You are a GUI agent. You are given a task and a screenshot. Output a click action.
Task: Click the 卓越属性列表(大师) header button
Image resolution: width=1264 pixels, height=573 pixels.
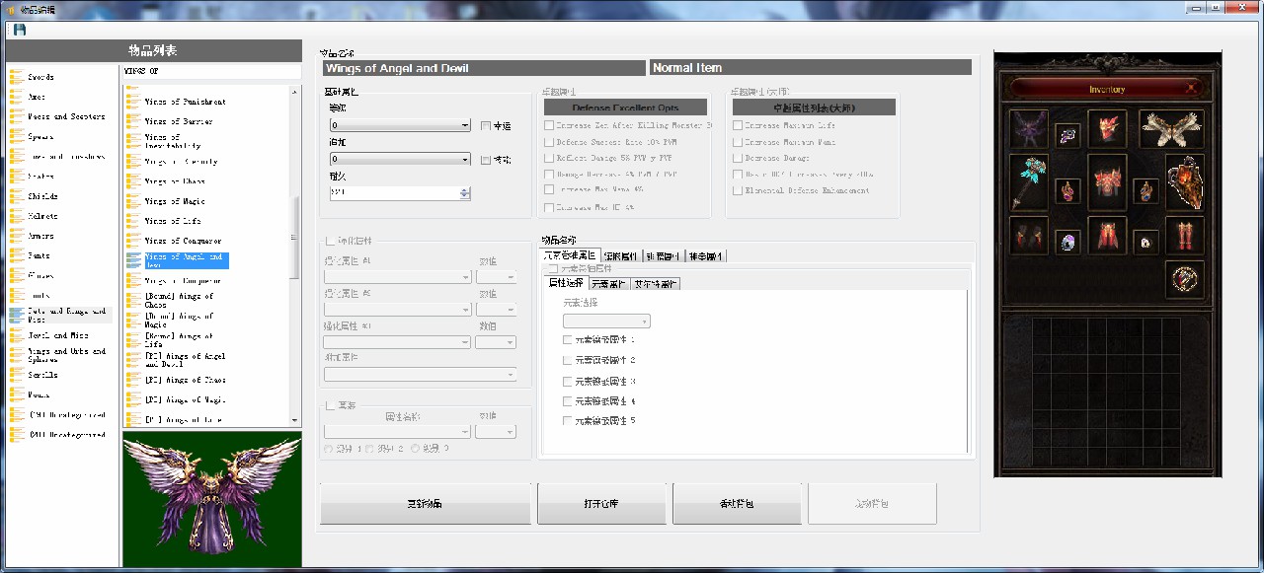click(x=814, y=107)
